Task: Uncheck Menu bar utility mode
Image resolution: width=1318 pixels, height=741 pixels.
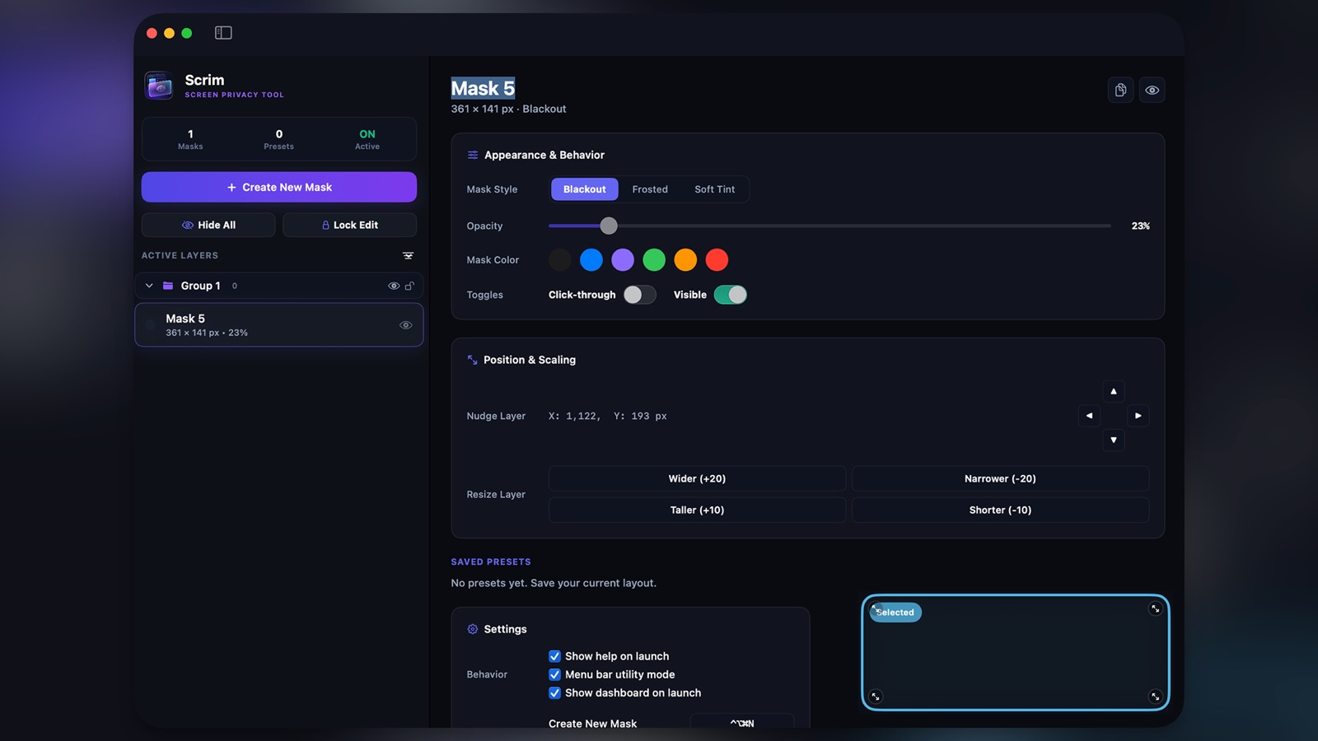Action: point(554,674)
